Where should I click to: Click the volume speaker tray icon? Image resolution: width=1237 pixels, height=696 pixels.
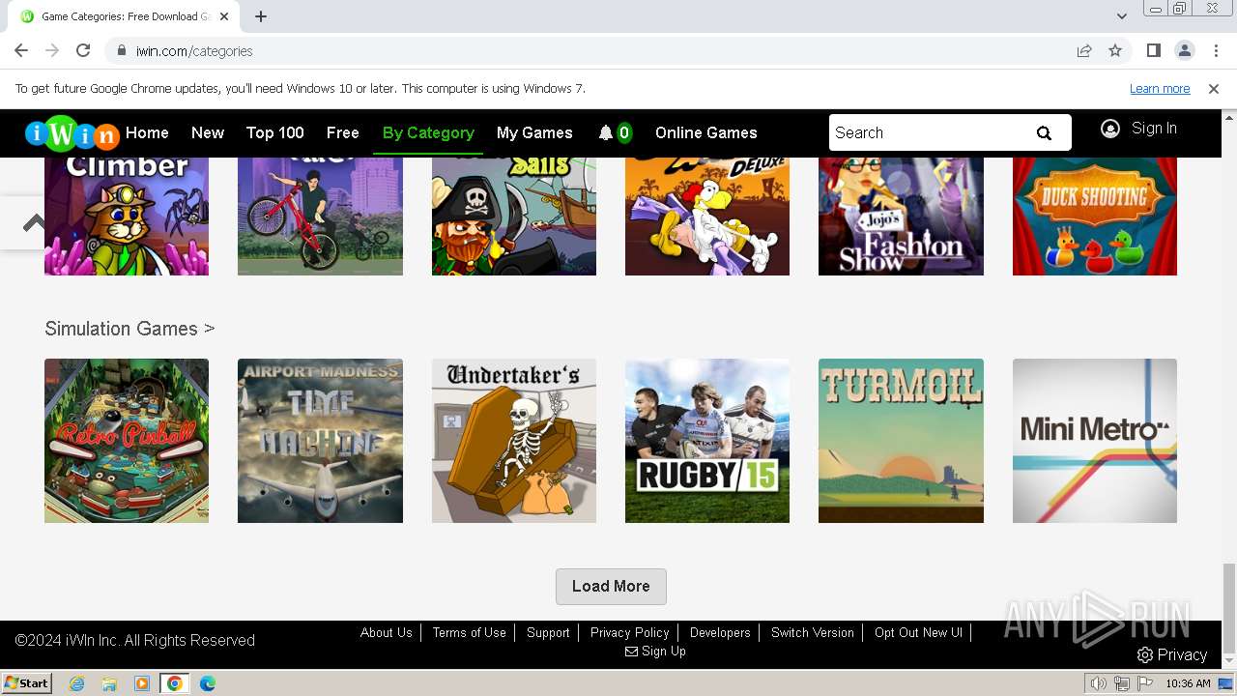tap(1099, 683)
